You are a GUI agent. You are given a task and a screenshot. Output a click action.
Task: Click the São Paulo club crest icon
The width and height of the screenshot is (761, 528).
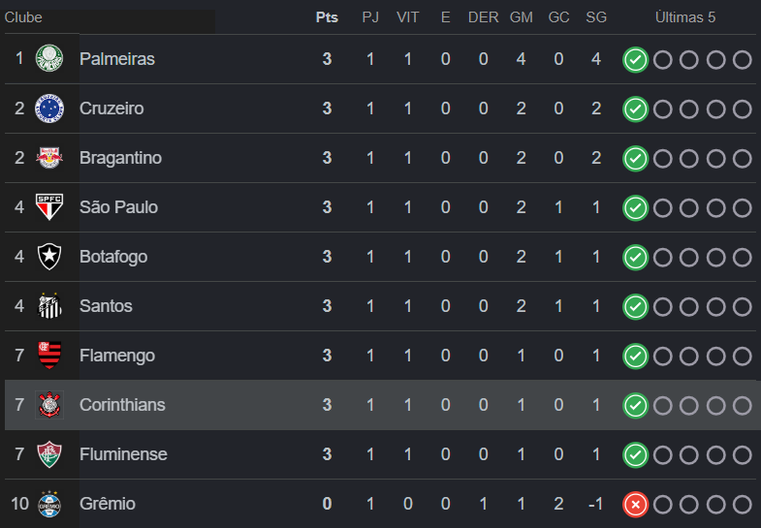tap(48, 207)
